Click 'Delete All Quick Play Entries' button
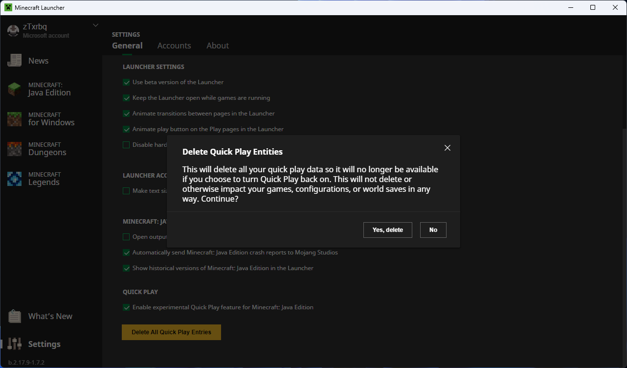 click(x=171, y=332)
